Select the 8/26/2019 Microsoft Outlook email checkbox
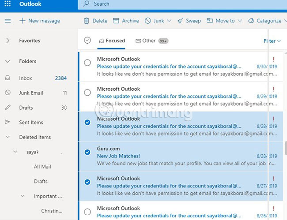Viewport: 287px width, 220px height. point(87,212)
